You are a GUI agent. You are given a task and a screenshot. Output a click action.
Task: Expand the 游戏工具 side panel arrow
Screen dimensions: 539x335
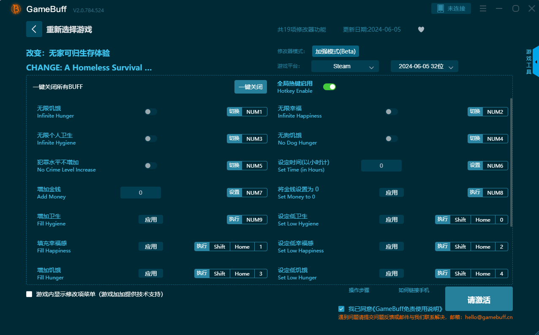pos(536,62)
